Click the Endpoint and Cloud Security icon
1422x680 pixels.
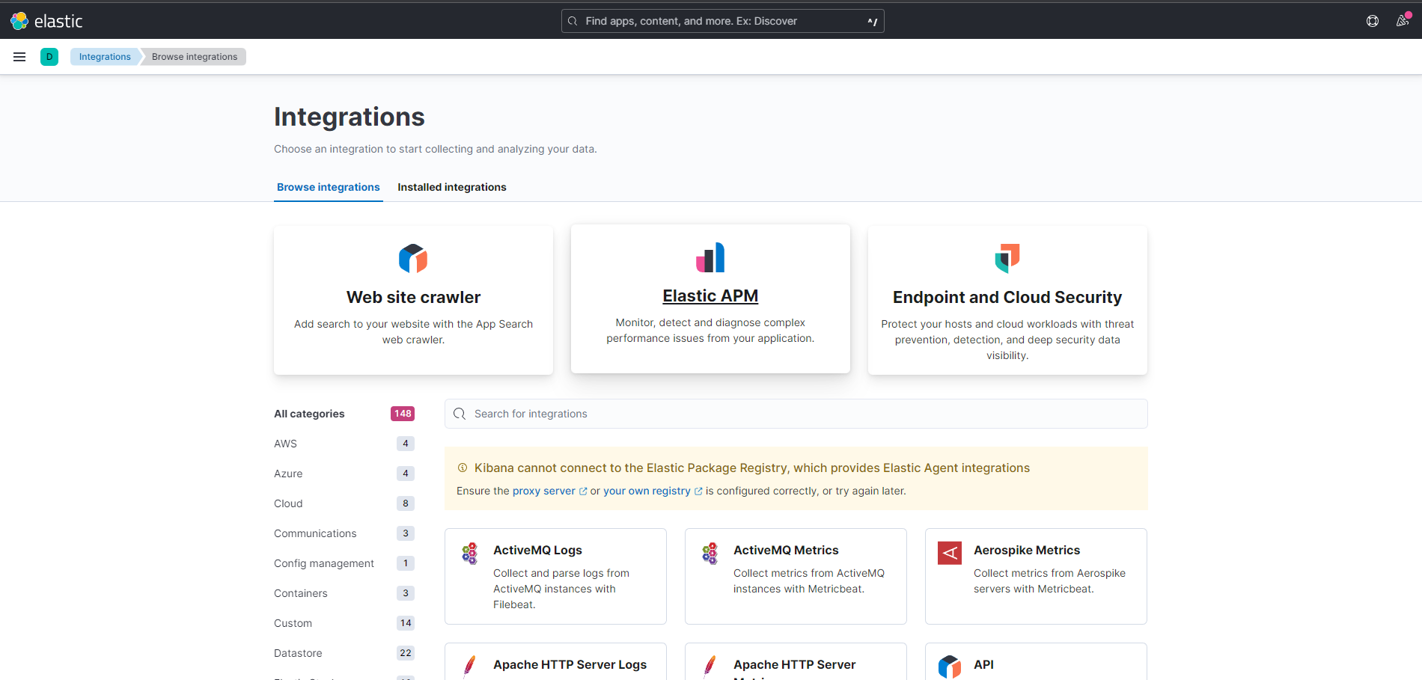tap(1007, 259)
